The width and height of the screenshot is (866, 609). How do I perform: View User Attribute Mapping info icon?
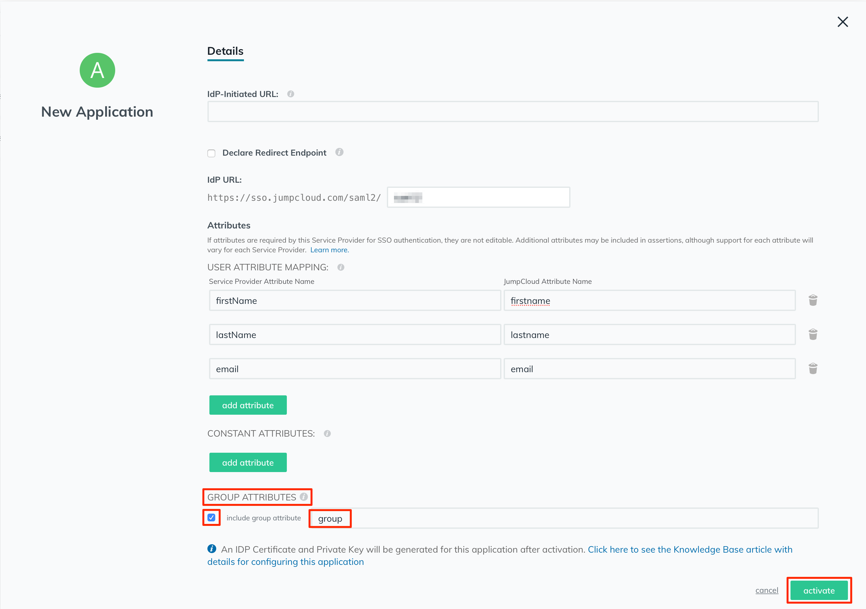(341, 267)
